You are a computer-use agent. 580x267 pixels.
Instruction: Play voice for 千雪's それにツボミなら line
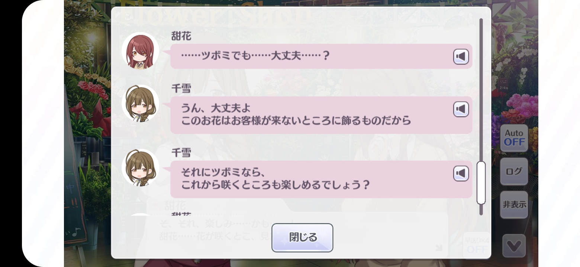coord(461,174)
